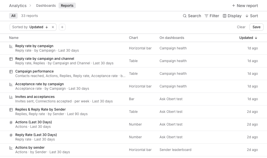Screen dimensions: 267x158
Task: Click the Name column header
Action: click(14, 38)
